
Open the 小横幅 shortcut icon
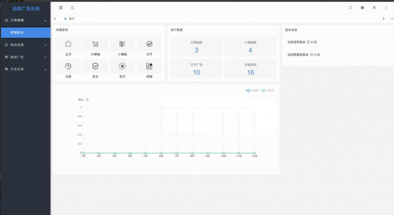[122, 44]
